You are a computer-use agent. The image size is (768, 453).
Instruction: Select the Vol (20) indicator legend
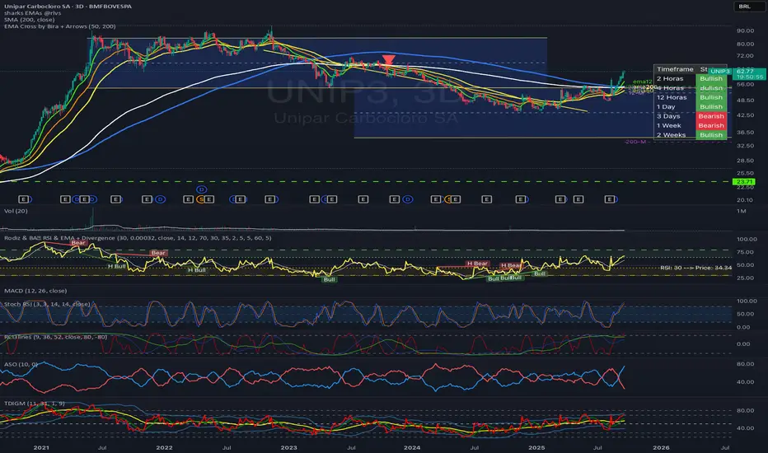click(16, 211)
